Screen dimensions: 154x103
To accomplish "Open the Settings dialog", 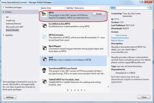I will point(10,97).
